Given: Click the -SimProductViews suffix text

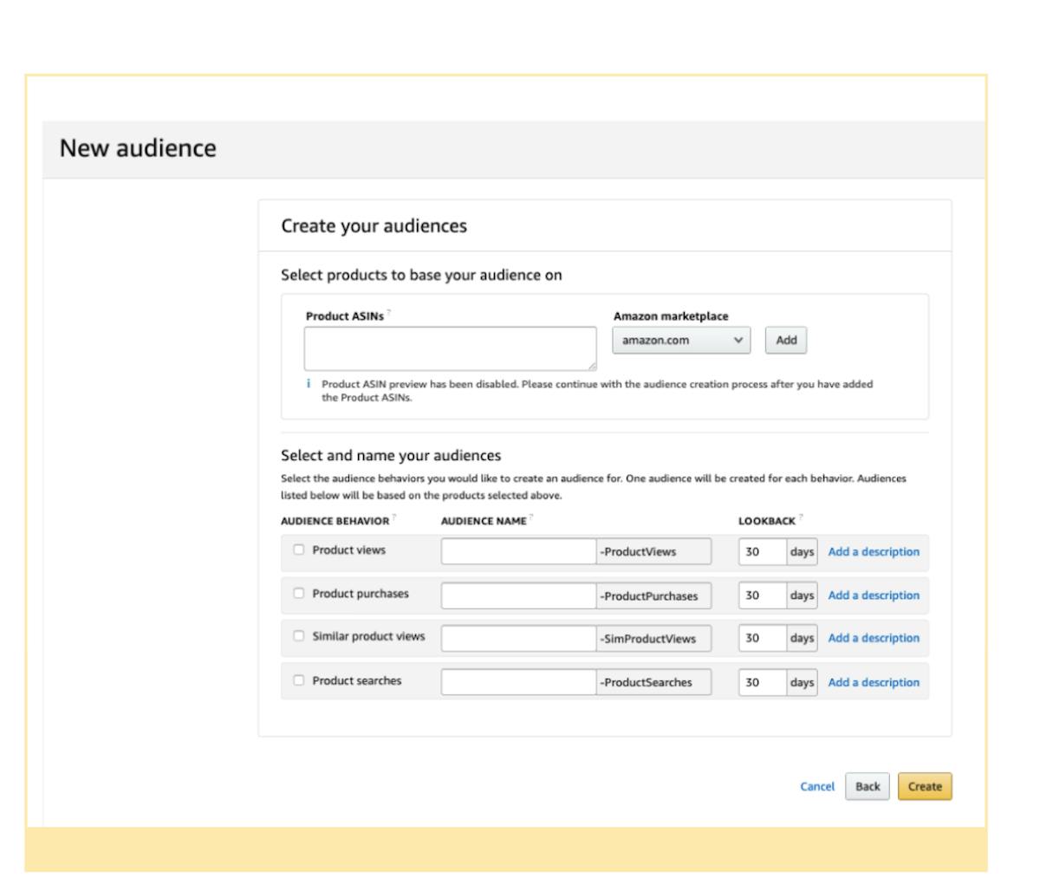Looking at the screenshot, I should pyautogui.click(x=647, y=639).
